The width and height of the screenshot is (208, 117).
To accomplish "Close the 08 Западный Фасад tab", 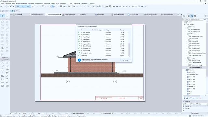I will 61,14.
